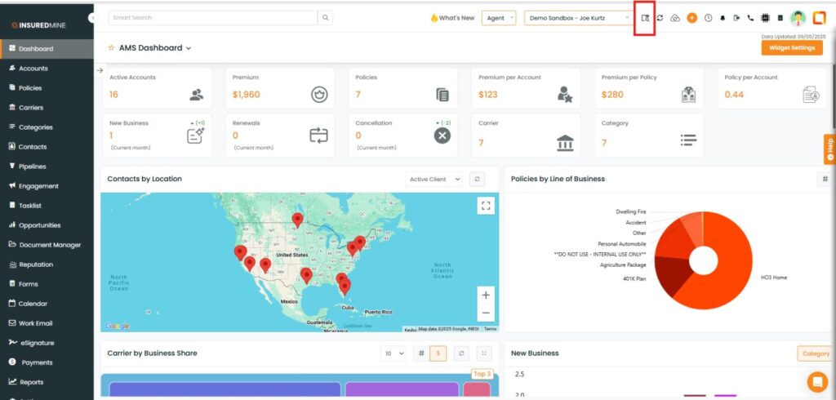Image resolution: width=836 pixels, height=400 pixels.
Task: Refresh the Carrier by Business Share widget
Action: 462,353
